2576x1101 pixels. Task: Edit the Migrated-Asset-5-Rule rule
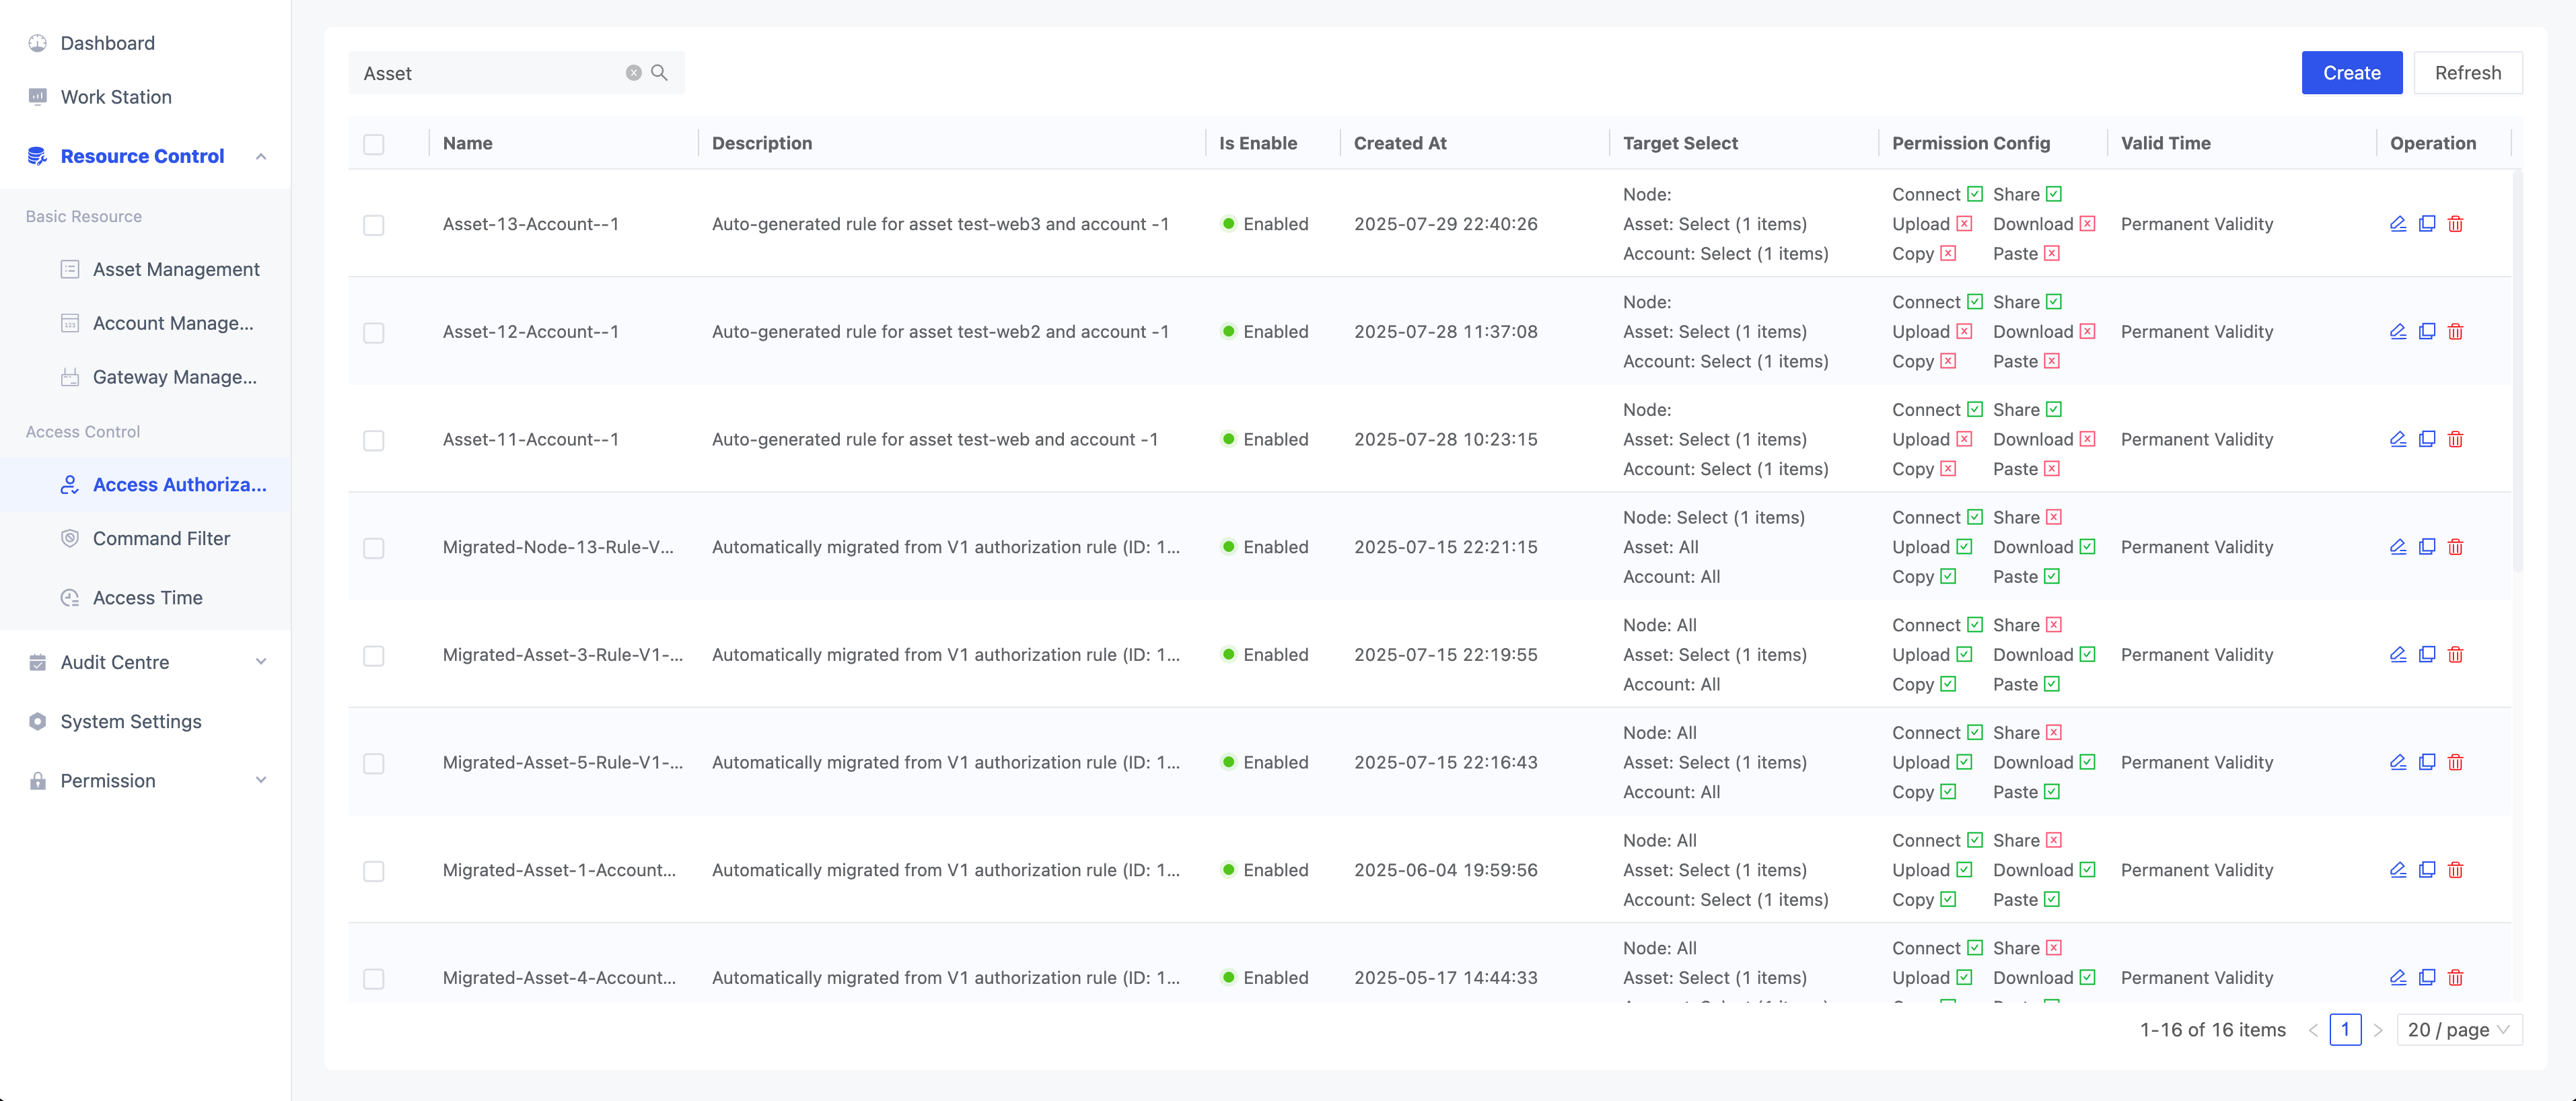(2398, 762)
